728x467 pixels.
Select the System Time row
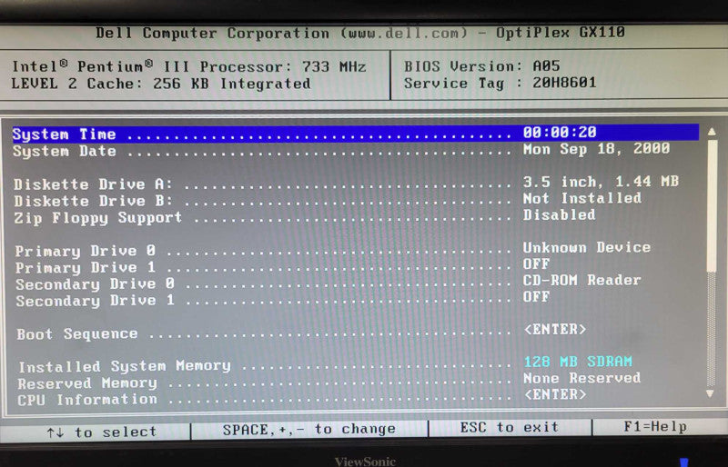355,134
